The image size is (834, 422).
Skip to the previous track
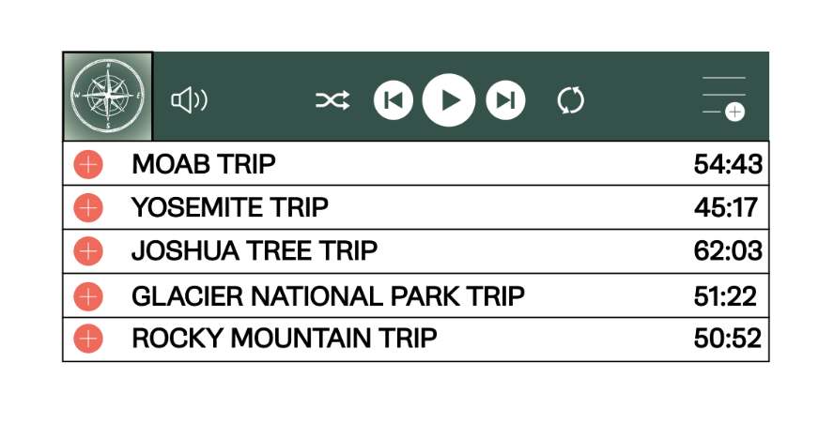click(394, 99)
